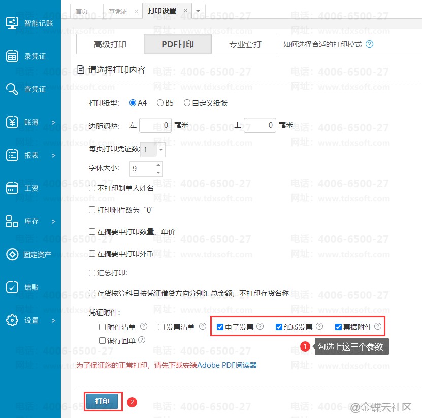Tick the 银行回单 checkbox
This screenshot has height=418, width=422.
[x=103, y=341]
